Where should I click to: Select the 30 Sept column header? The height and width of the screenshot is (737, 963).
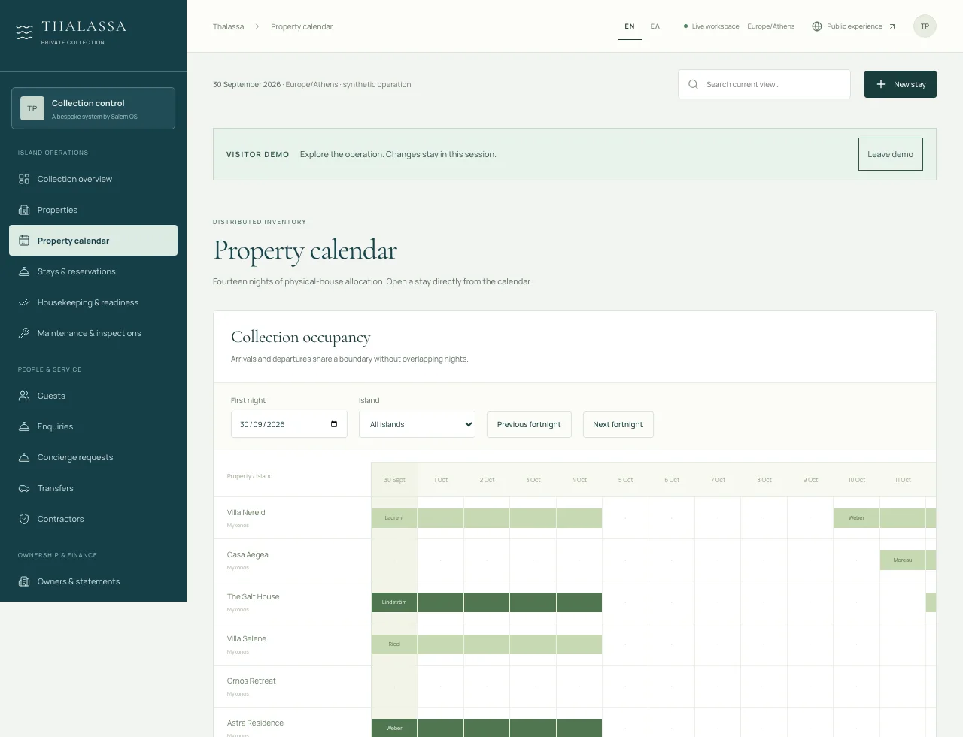[x=394, y=480]
